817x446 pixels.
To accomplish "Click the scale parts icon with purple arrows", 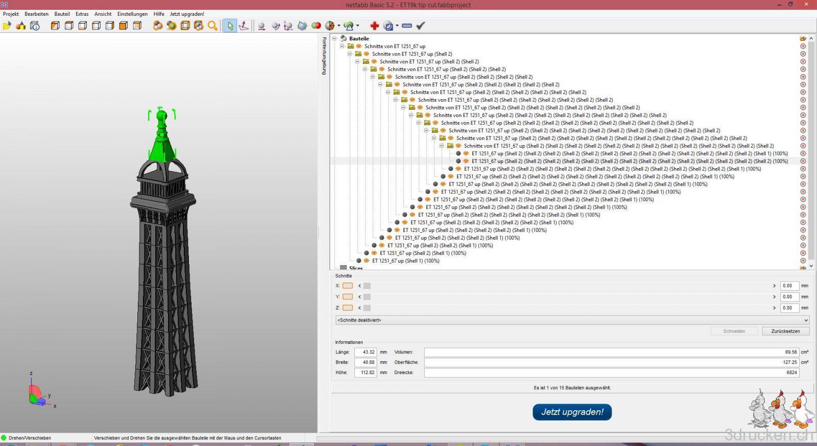I will tap(289, 26).
